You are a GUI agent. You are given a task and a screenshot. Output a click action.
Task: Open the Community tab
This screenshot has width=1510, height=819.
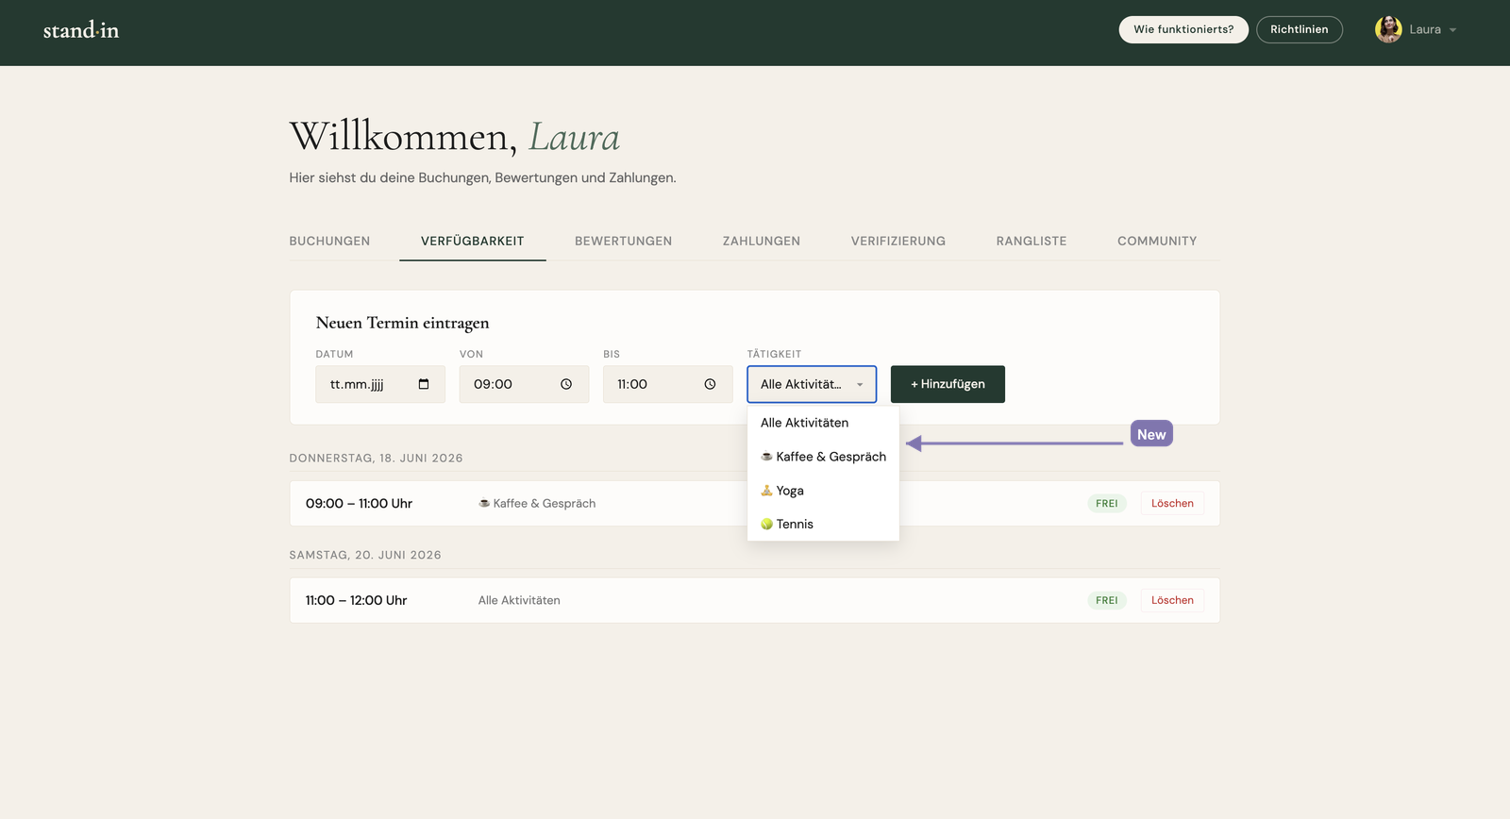click(x=1157, y=241)
